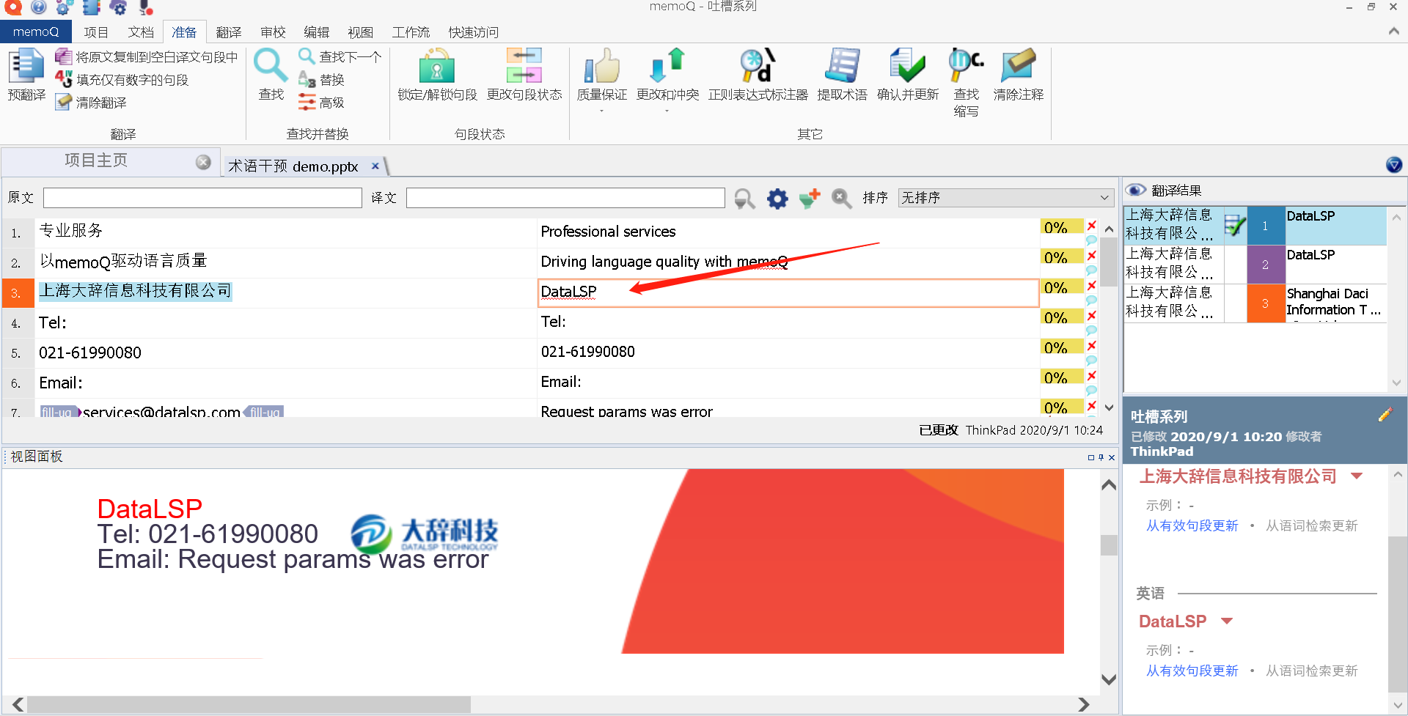This screenshot has width=1408, height=716.
Task: Click the source (原文) filter input field
Action: point(202,198)
